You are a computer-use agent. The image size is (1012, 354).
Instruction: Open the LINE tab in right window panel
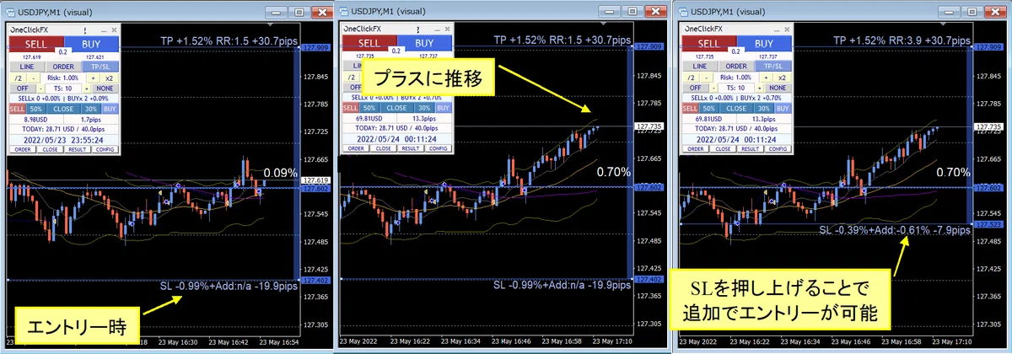pyautogui.click(x=698, y=67)
